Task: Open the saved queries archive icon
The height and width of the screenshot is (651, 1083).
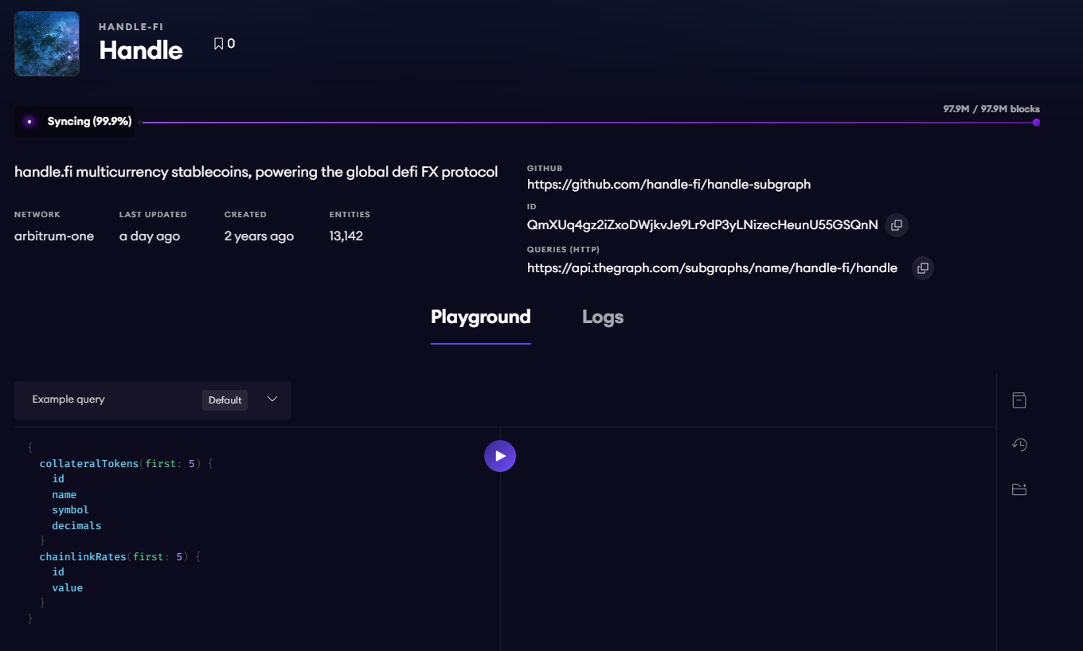Action: 1019,400
